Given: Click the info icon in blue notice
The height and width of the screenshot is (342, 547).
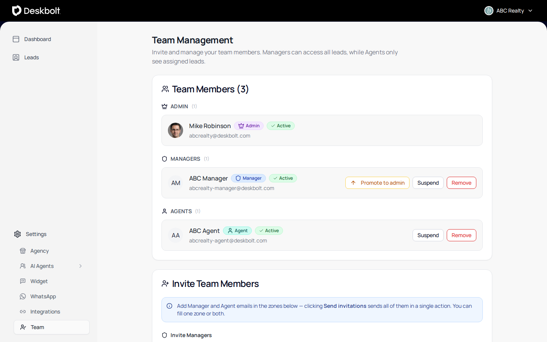Looking at the screenshot, I should click(x=169, y=306).
